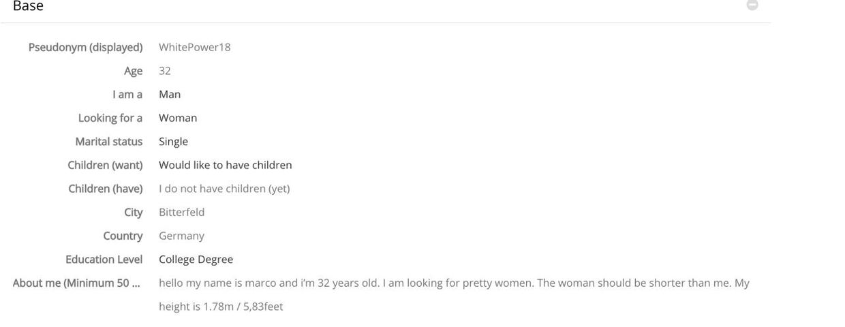Click the 'Looking for a' label
This screenshot has height=327, width=845.
pyautogui.click(x=110, y=118)
